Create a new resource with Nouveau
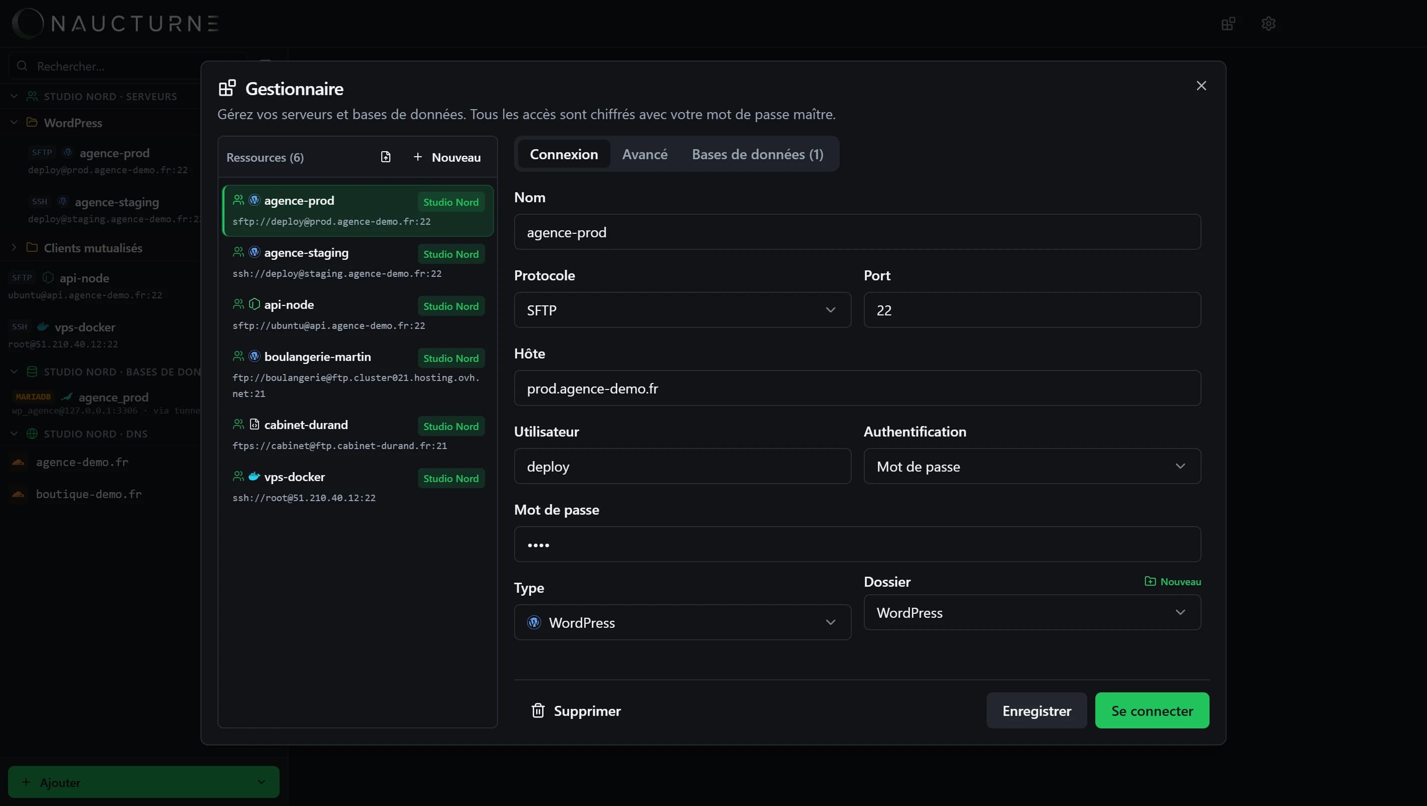 tap(447, 157)
